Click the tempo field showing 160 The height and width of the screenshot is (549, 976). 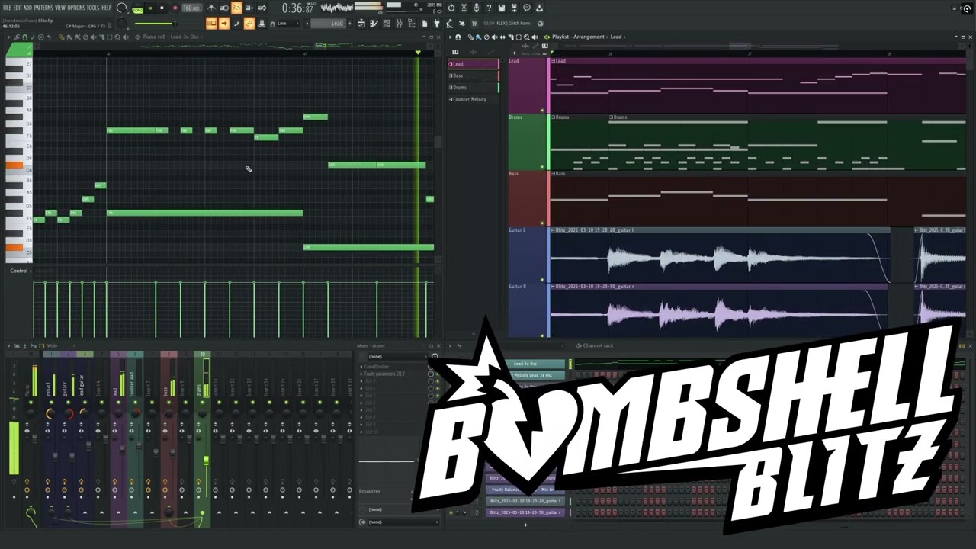[x=191, y=8]
